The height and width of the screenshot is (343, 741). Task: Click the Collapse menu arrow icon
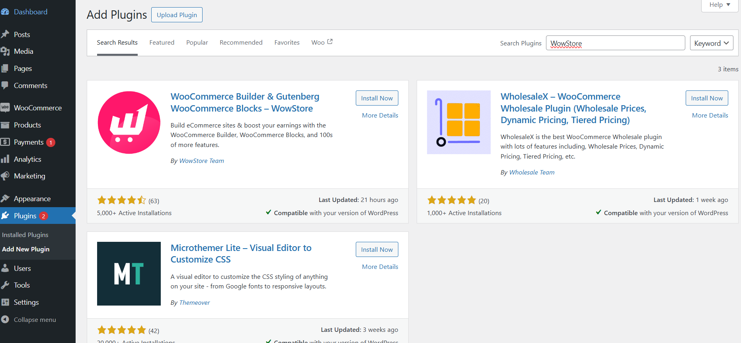[x=5, y=319]
